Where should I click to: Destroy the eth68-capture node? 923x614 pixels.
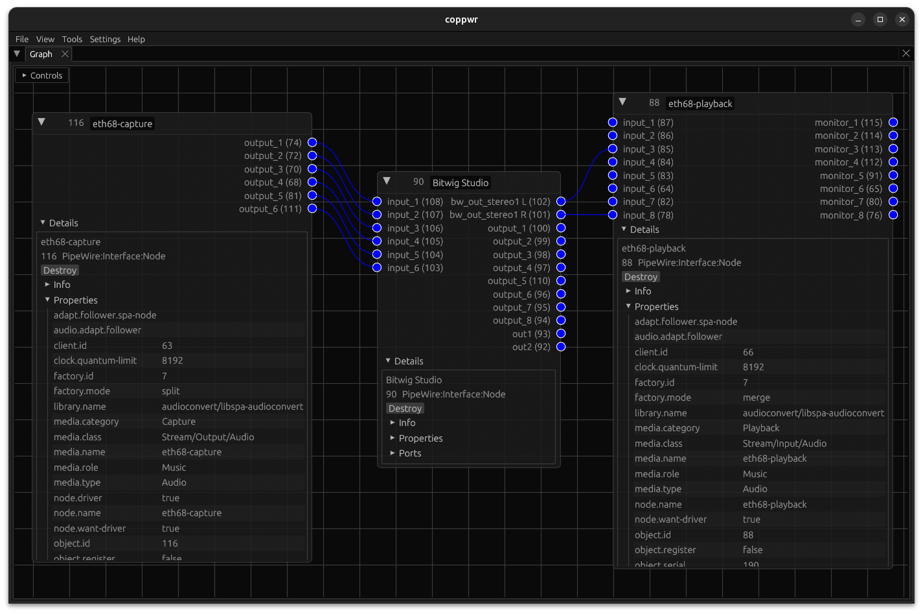coord(60,270)
